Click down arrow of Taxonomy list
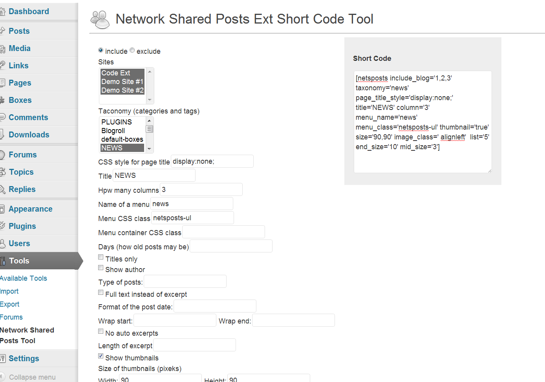Viewport: 545px width, 382px height. point(149,149)
